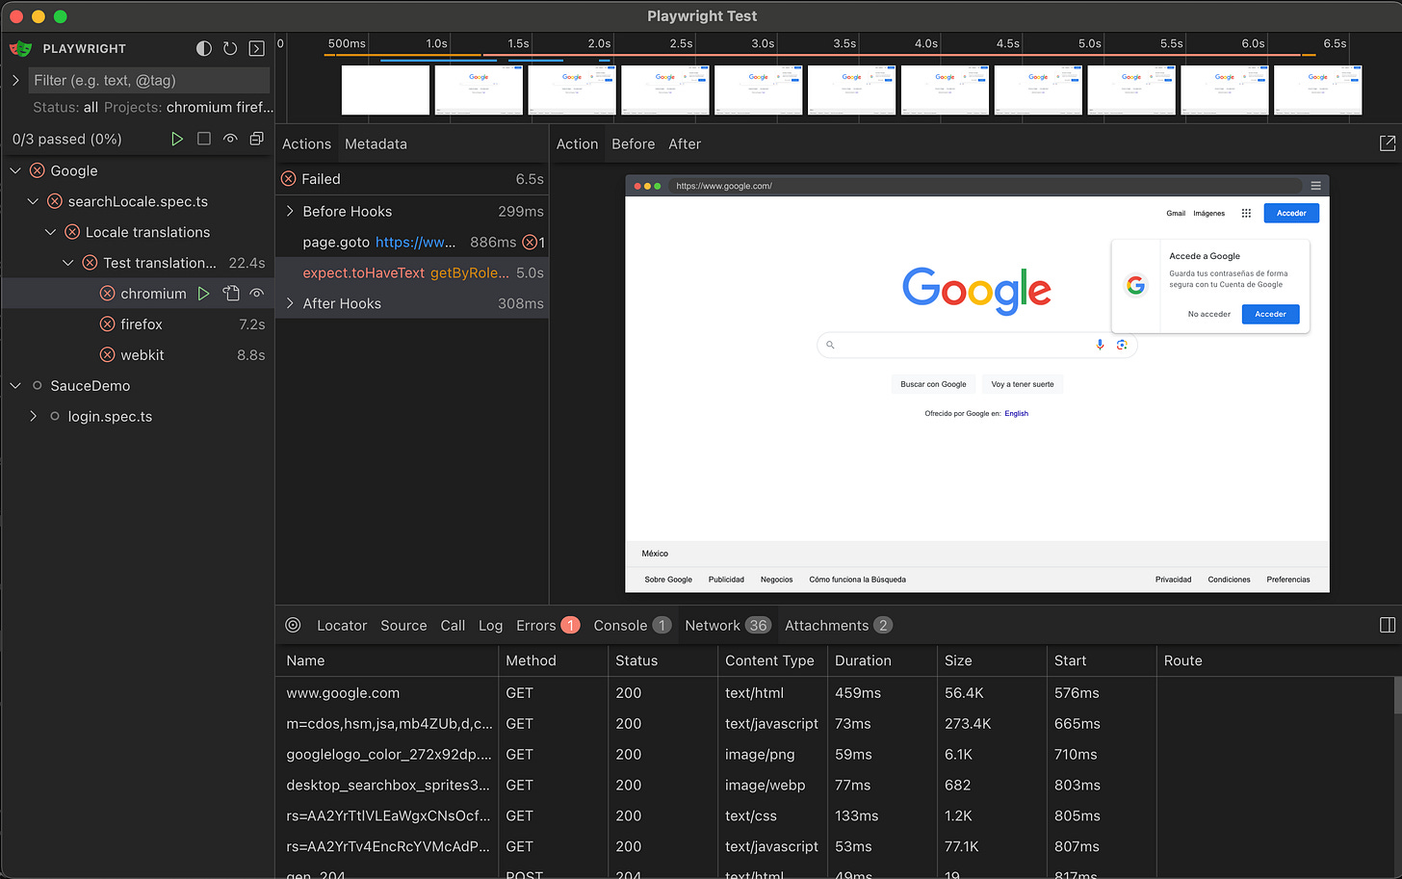Run the chromium test

(x=203, y=294)
